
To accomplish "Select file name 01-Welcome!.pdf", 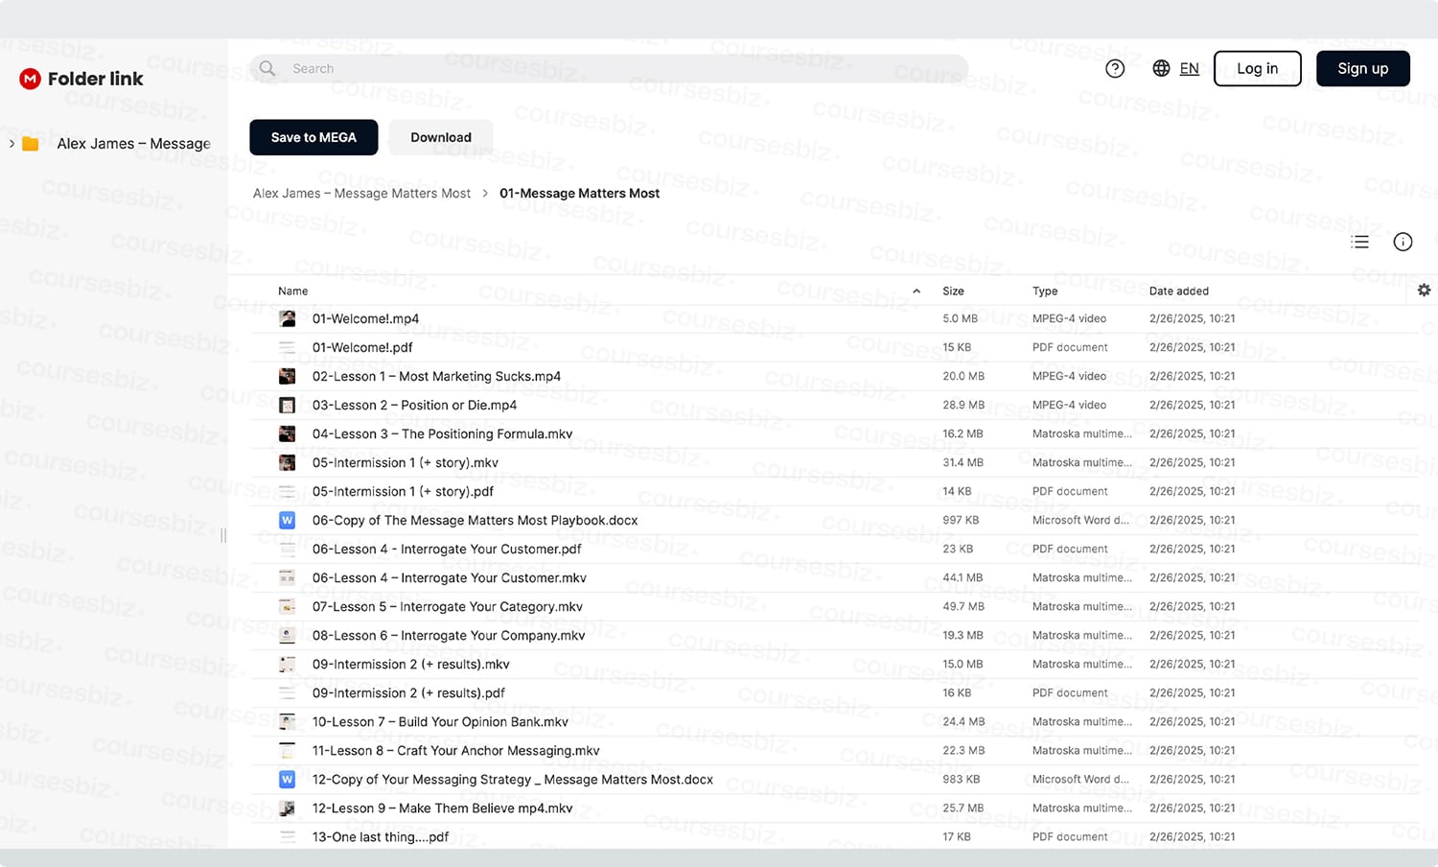I will click(x=362, y=347).
